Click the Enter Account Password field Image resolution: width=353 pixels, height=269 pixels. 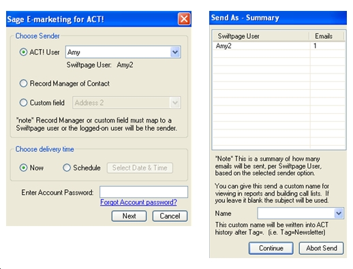pos(144,192)
